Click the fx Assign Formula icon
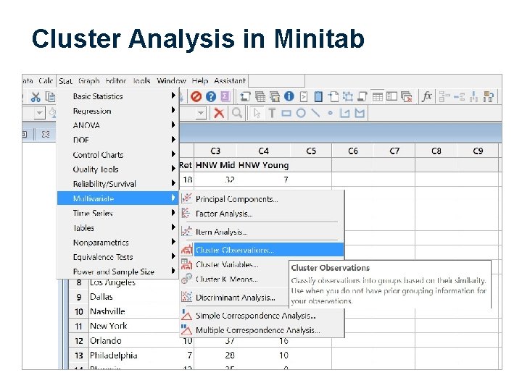 (x=427, y=97)
